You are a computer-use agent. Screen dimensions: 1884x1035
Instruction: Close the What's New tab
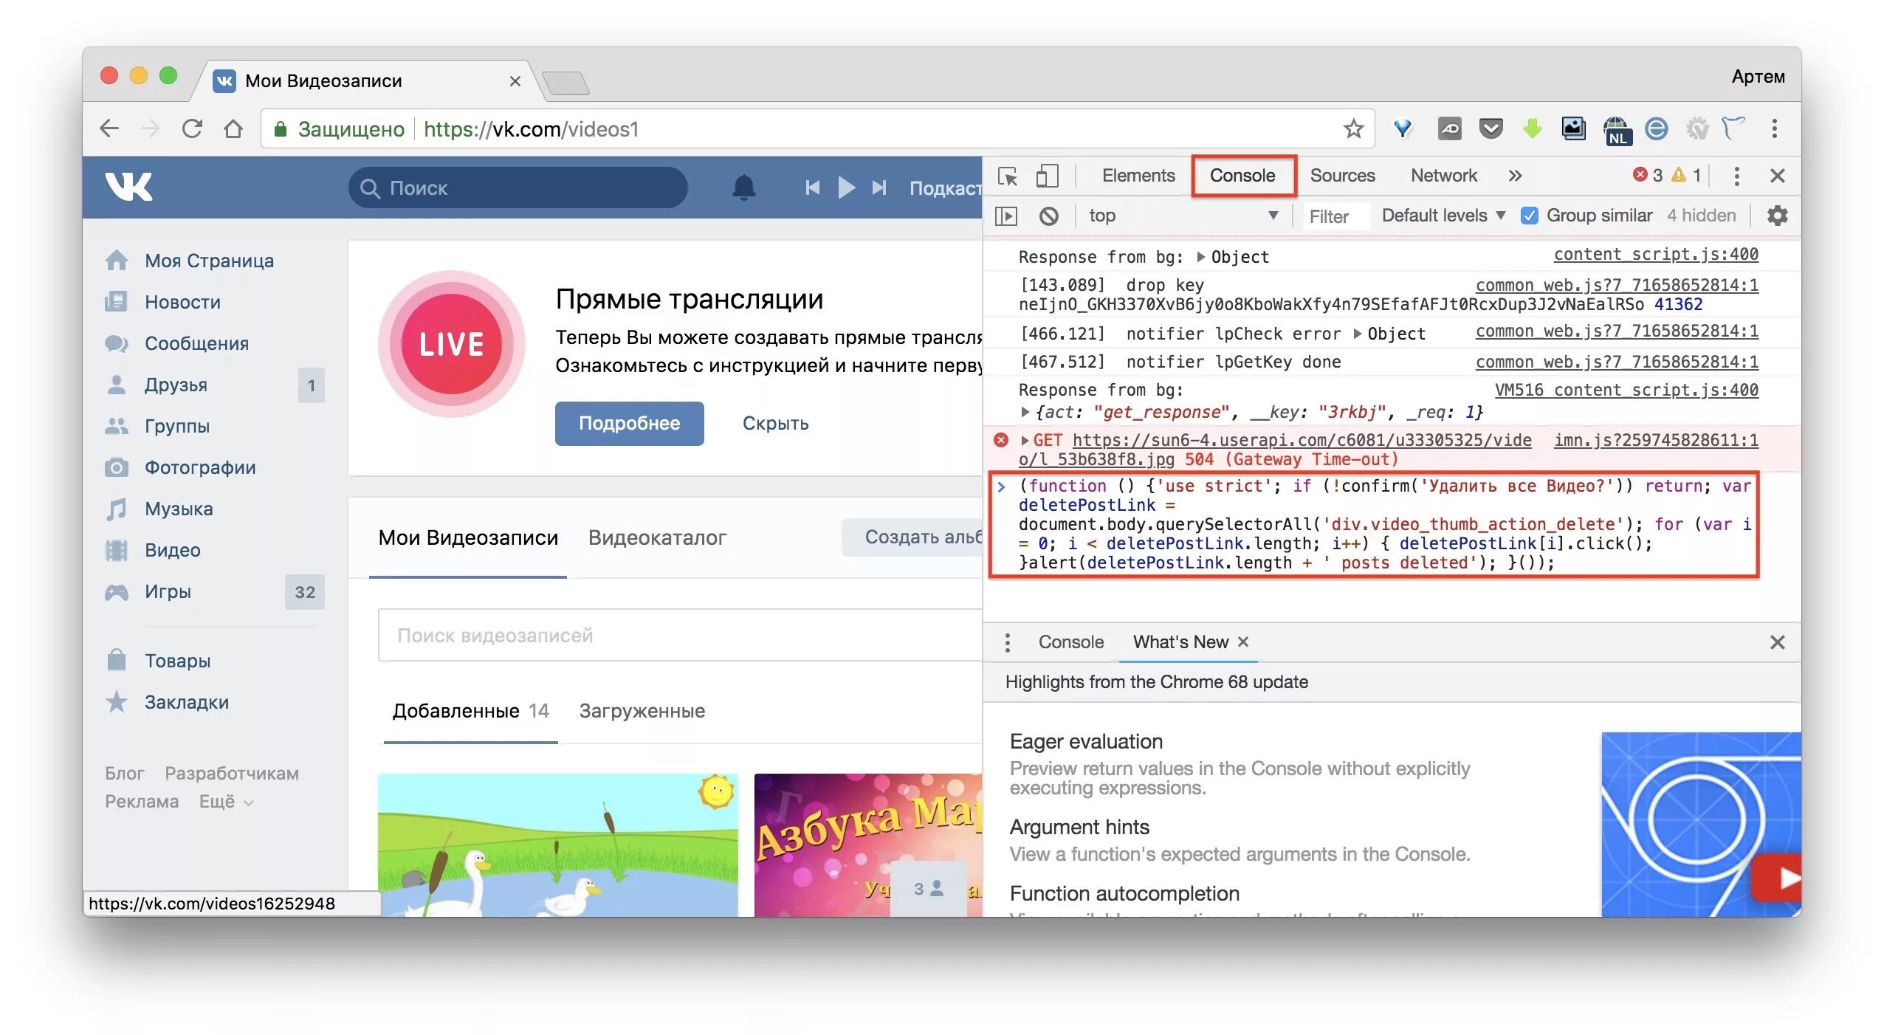[x=1243, y=642]
